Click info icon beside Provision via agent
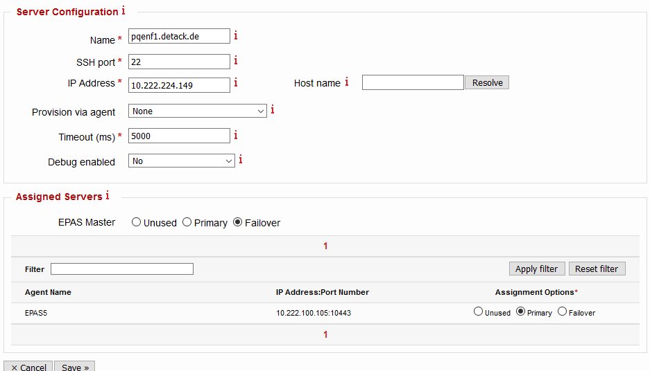Viewport: 650px width, 371px height. [273, 110]
